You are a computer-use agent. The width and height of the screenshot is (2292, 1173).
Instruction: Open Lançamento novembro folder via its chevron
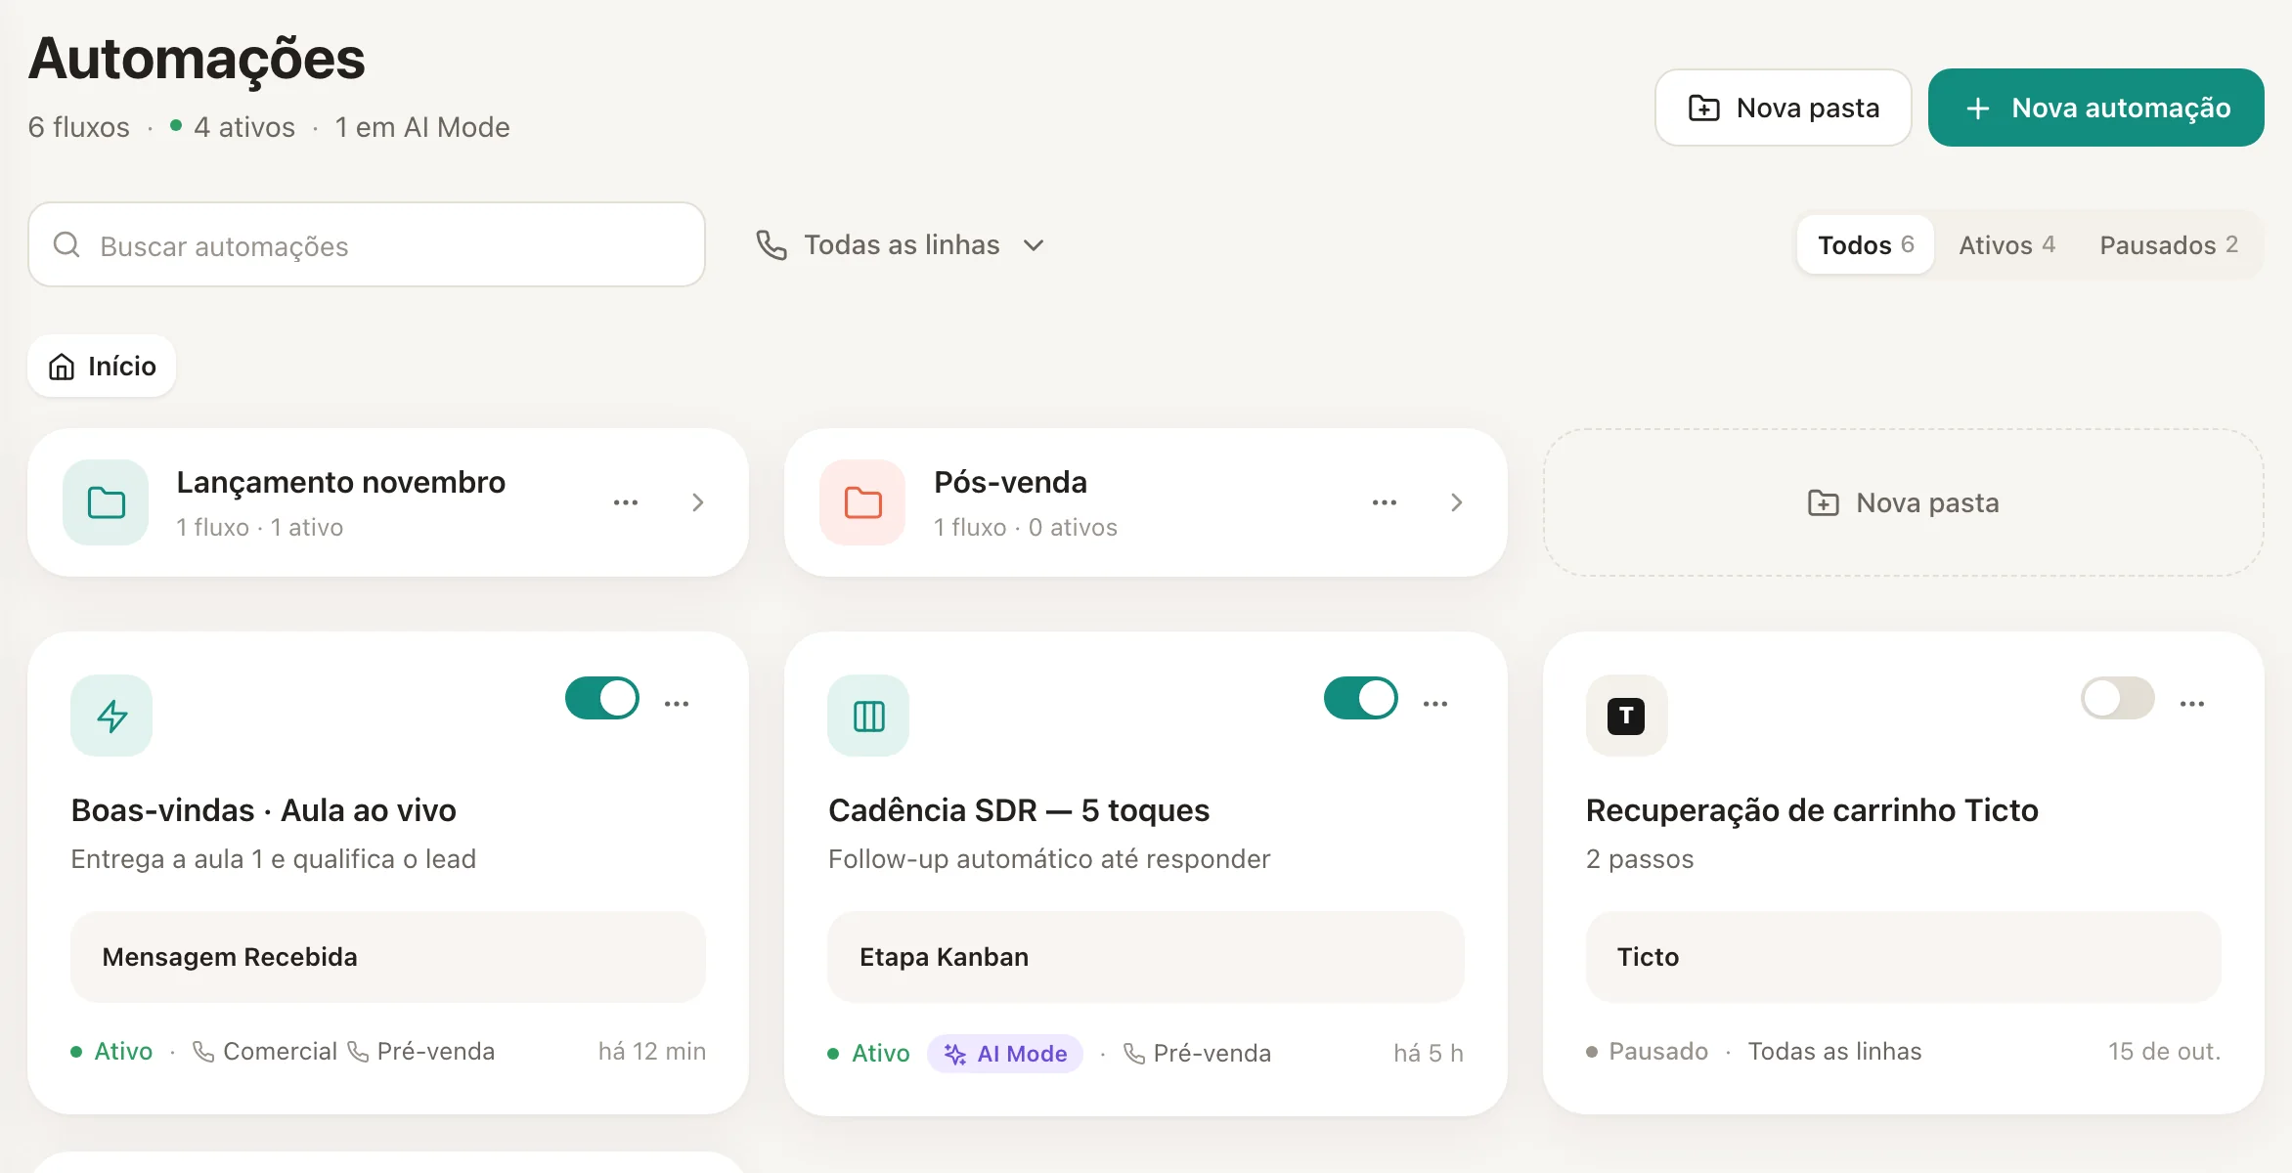click(x=697, y=502)
